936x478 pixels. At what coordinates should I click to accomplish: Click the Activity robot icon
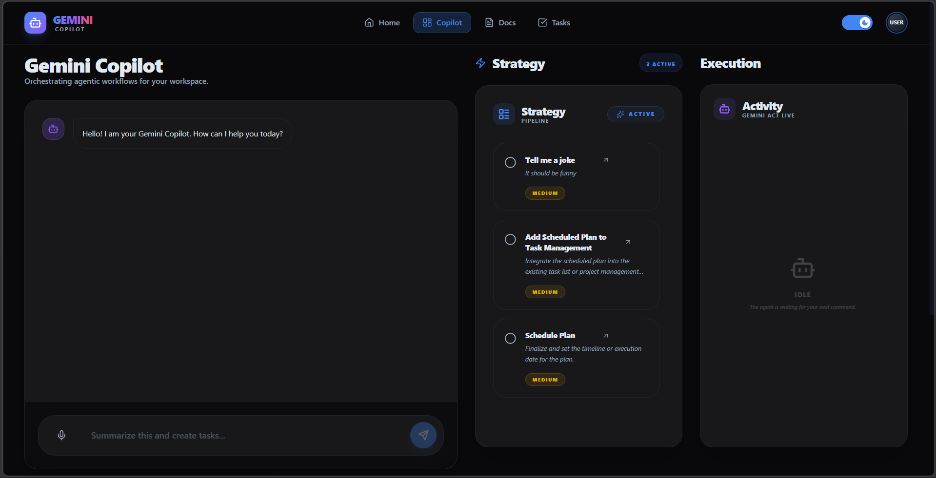click(724, 109)
